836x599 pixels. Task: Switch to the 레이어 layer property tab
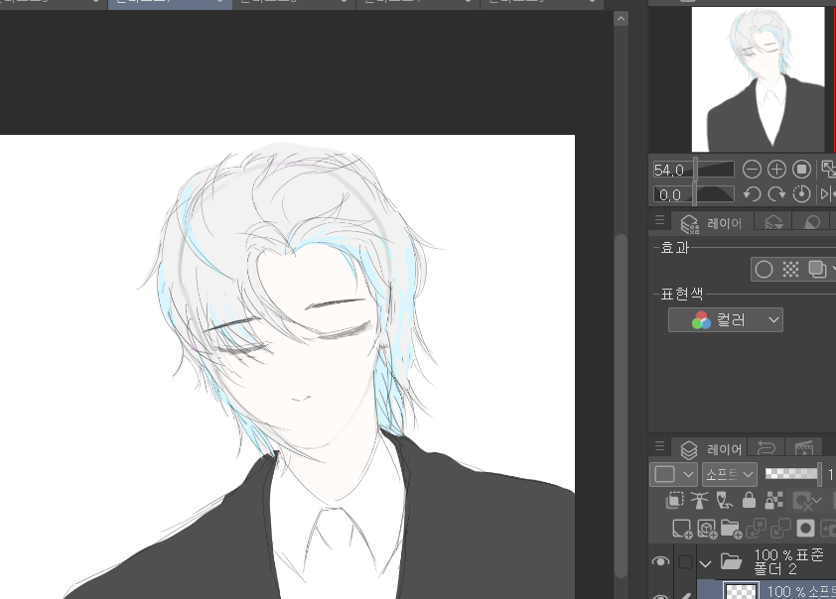coord(712,222)
